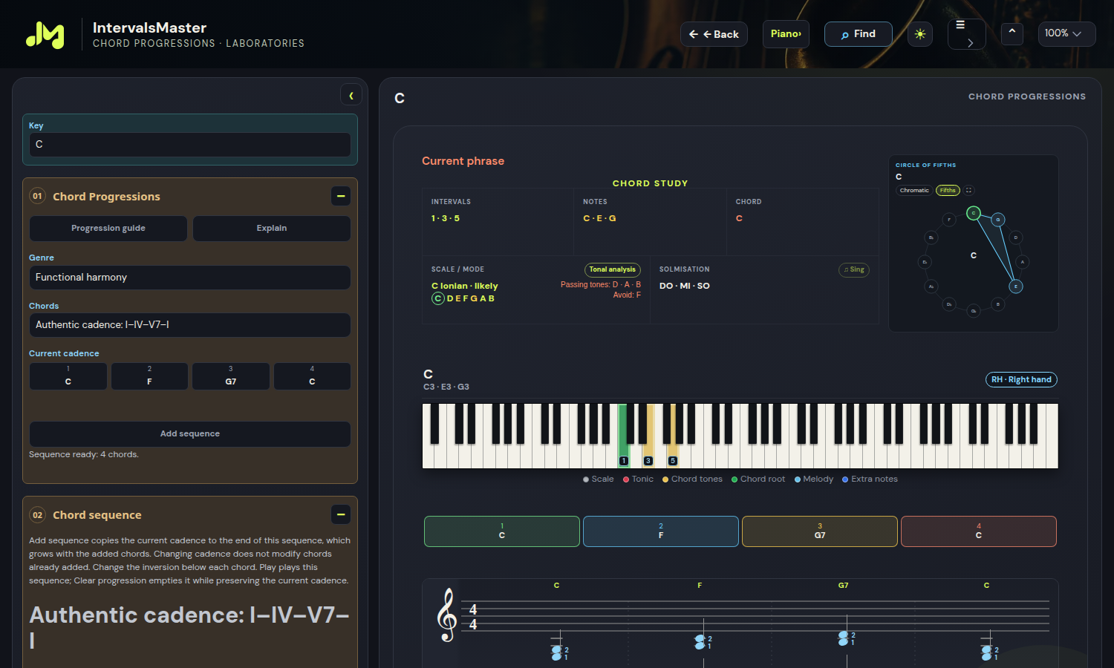Select the D♭ node on the circle
The height and width of the screenshot is (668, 1114).
pyautogui.click(x=949, y=304)
